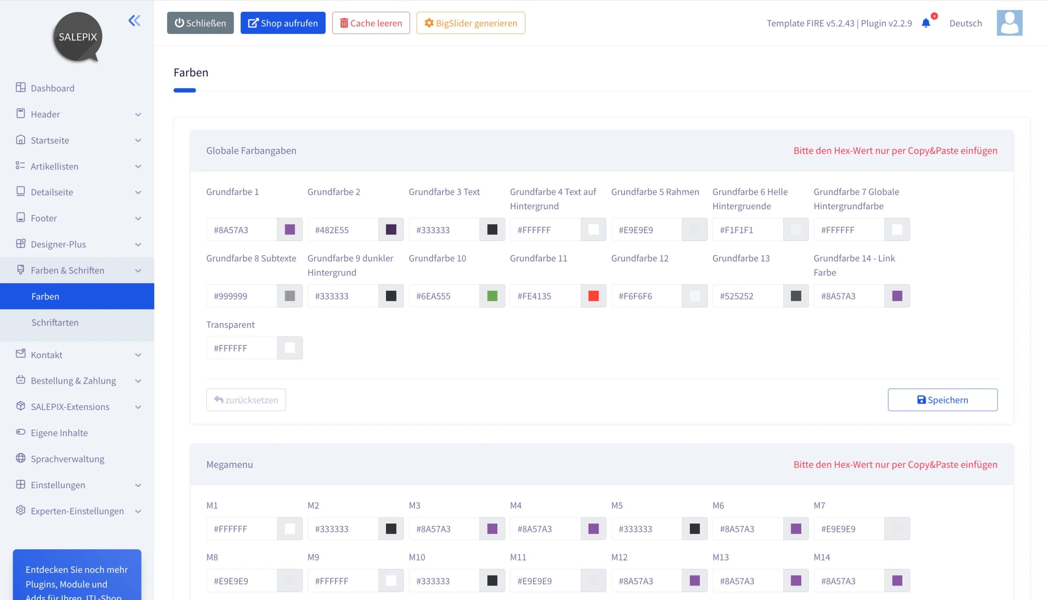Expand the Header menu chevron
1048x600 pixels.
(138, 114)
